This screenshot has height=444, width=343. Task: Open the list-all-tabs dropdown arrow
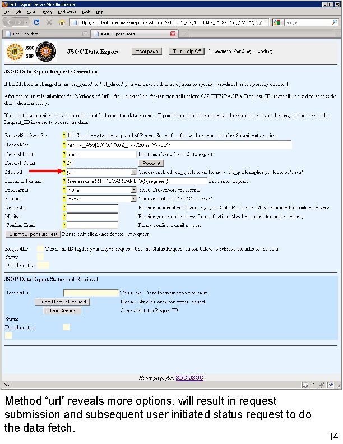pyautogui.click(x=337, y=34)
